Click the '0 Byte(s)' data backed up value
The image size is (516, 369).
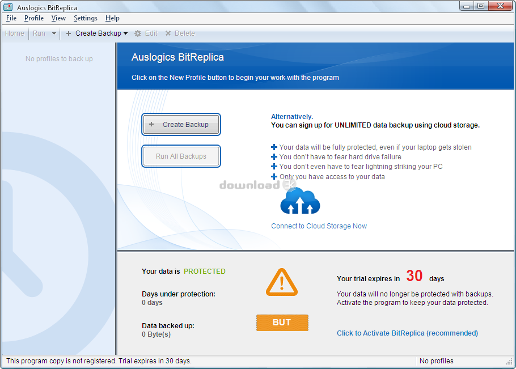156,334
